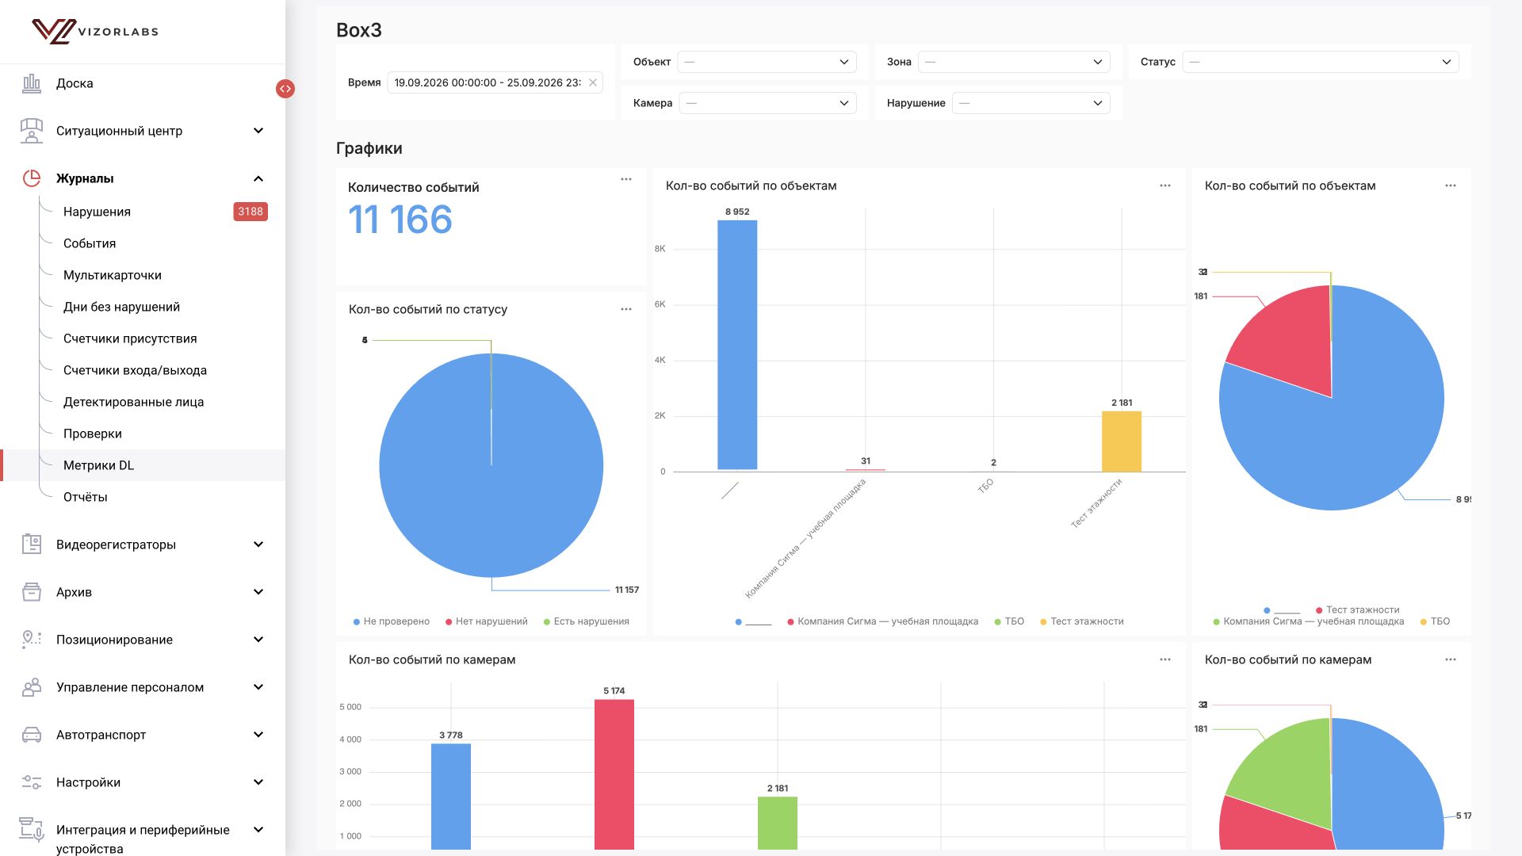1522x856 pixels.
Task: Open Мультикарточки menu item
Action: (113, 275)
